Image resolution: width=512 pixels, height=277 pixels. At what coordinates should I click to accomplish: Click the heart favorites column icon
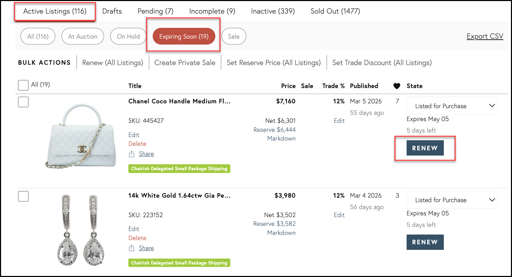point(397,86)
